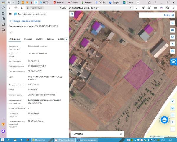177x142 pixels.
Task: Share the map via share icon
Action: pos(173,44)
